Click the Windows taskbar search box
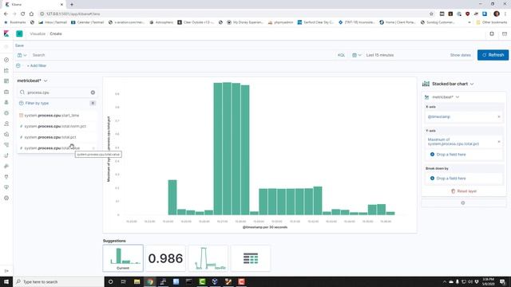Image resolution: width=511 pixels, height=287 pixels. (58, 281)
